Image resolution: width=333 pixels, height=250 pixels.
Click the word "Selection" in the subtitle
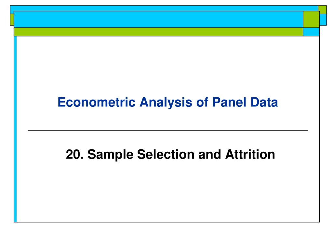[x=166, y=154]
